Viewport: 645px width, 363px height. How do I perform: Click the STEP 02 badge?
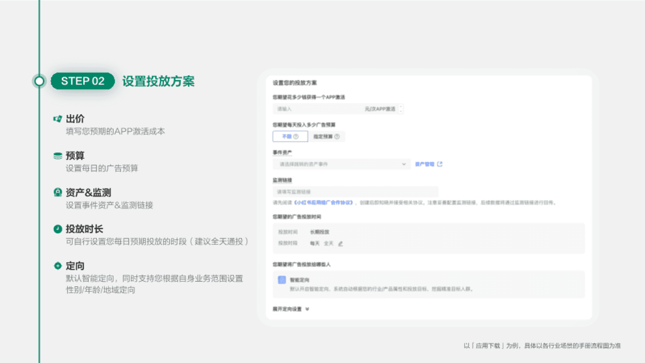83,81
